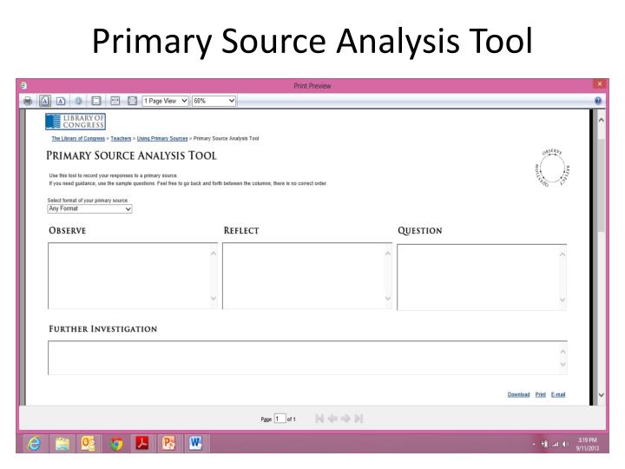The width and height of the screenshot is (625, 469).
Task: Click the Teachers breadcrumb link
Action: 121,138
